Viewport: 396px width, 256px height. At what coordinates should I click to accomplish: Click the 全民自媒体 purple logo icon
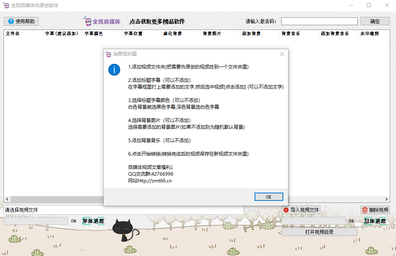pos(88,21)
